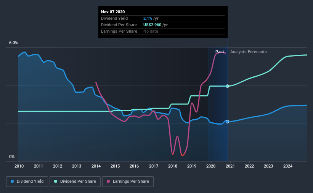This screenshot has height=193, width=313.
Task: Click the teal Dividend Per Share legend dot
Action: coord(56,181)
